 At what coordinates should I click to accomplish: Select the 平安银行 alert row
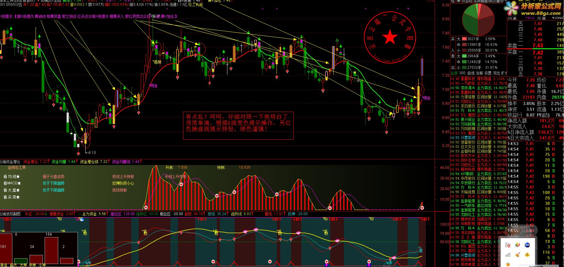click(x=479, y=183)
